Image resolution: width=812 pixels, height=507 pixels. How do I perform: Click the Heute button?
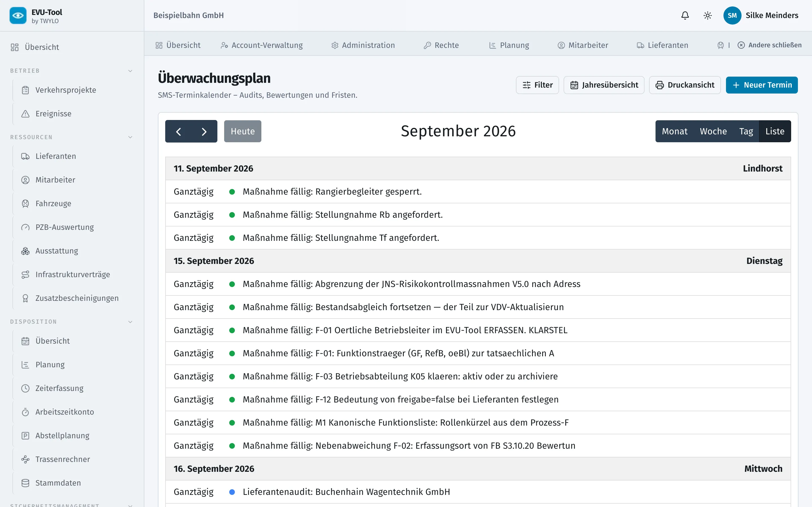point(242,132)
